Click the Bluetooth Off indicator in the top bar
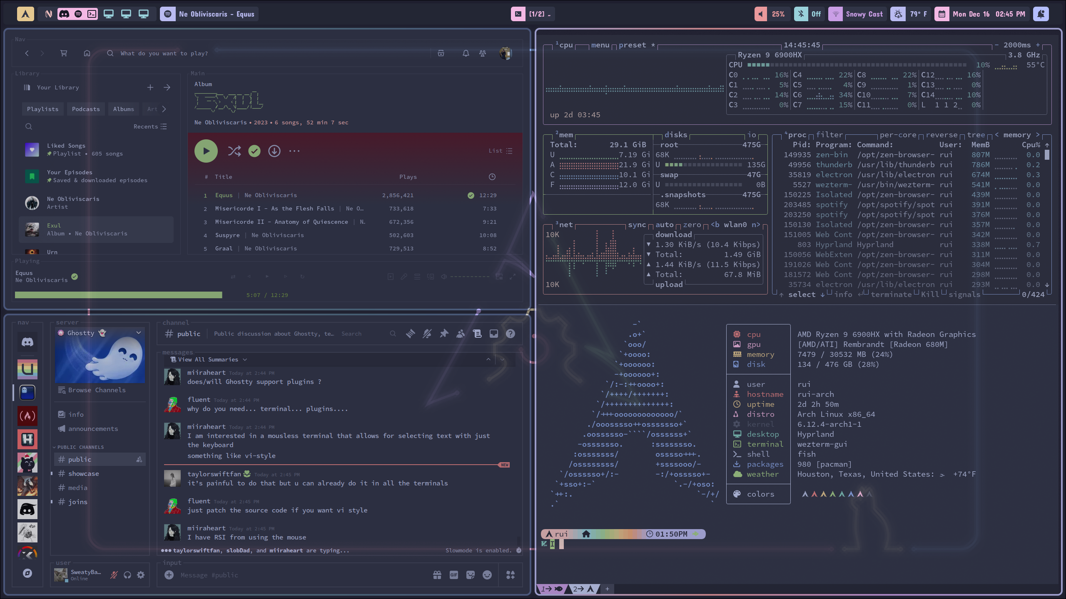The image size is (1066, 599). (809, 14)
